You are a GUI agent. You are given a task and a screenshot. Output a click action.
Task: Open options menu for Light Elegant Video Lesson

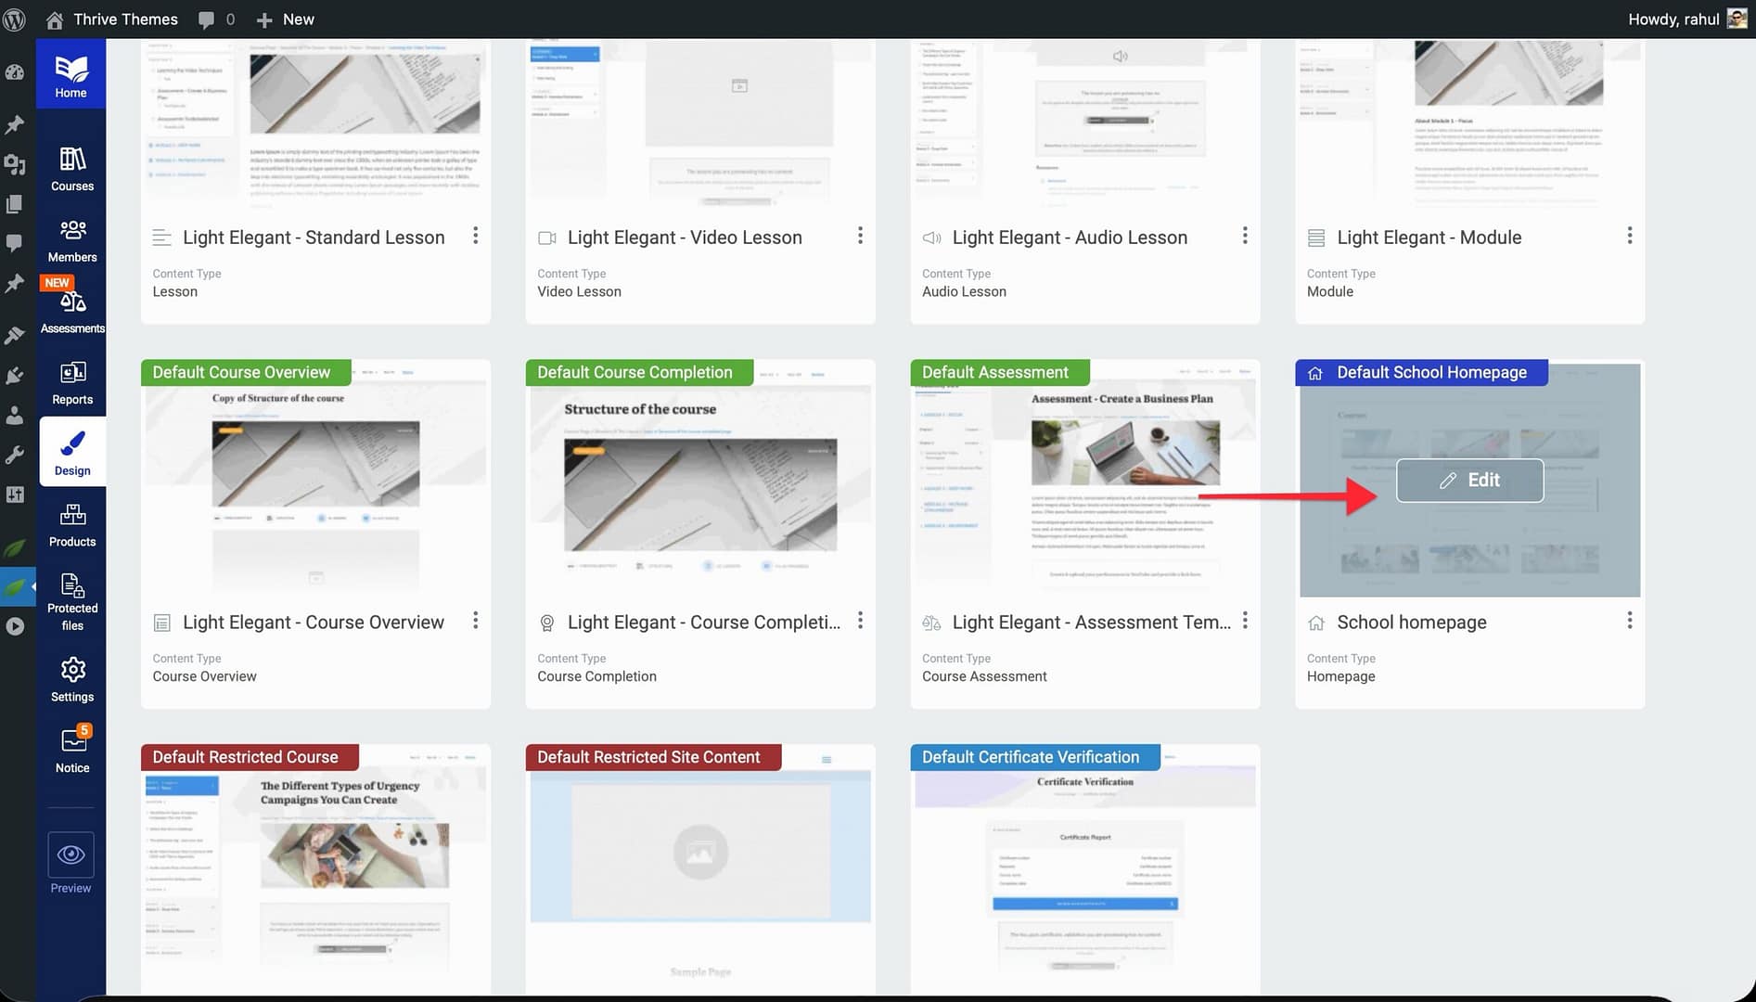(860, 236)
